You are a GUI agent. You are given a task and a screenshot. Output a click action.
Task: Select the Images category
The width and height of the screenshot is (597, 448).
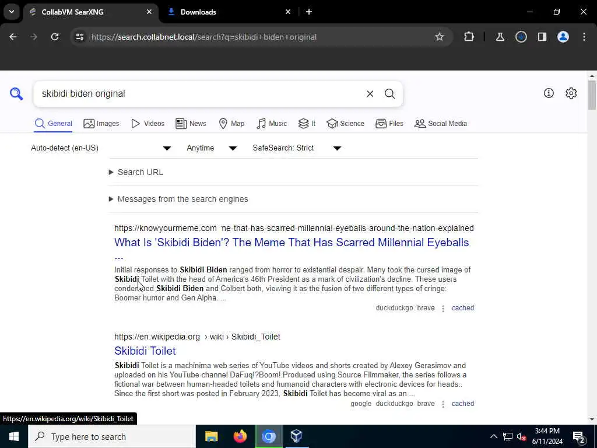click(101, 124)
